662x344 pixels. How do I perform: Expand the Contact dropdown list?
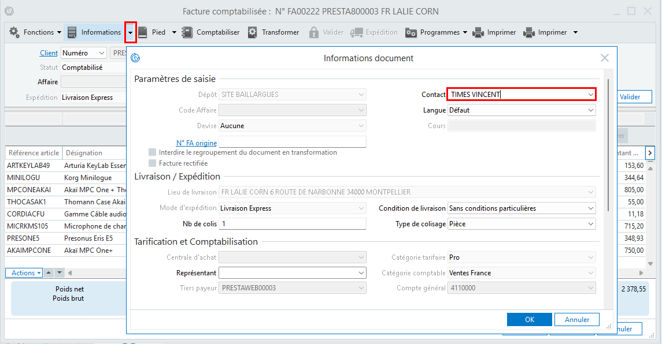pyautogui.click(x=590, y=95)
